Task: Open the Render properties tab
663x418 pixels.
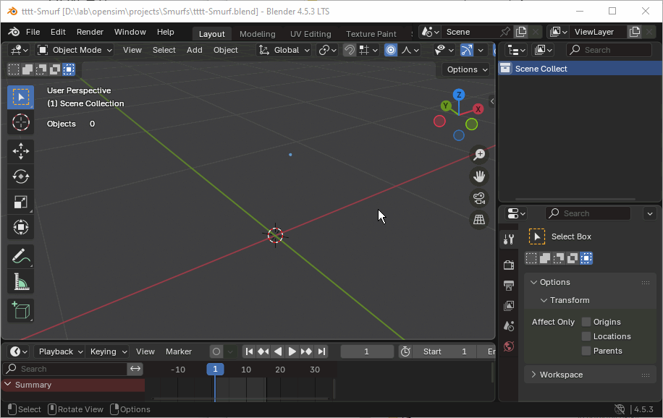Action: pyautogui.click(x=509, y=265)
